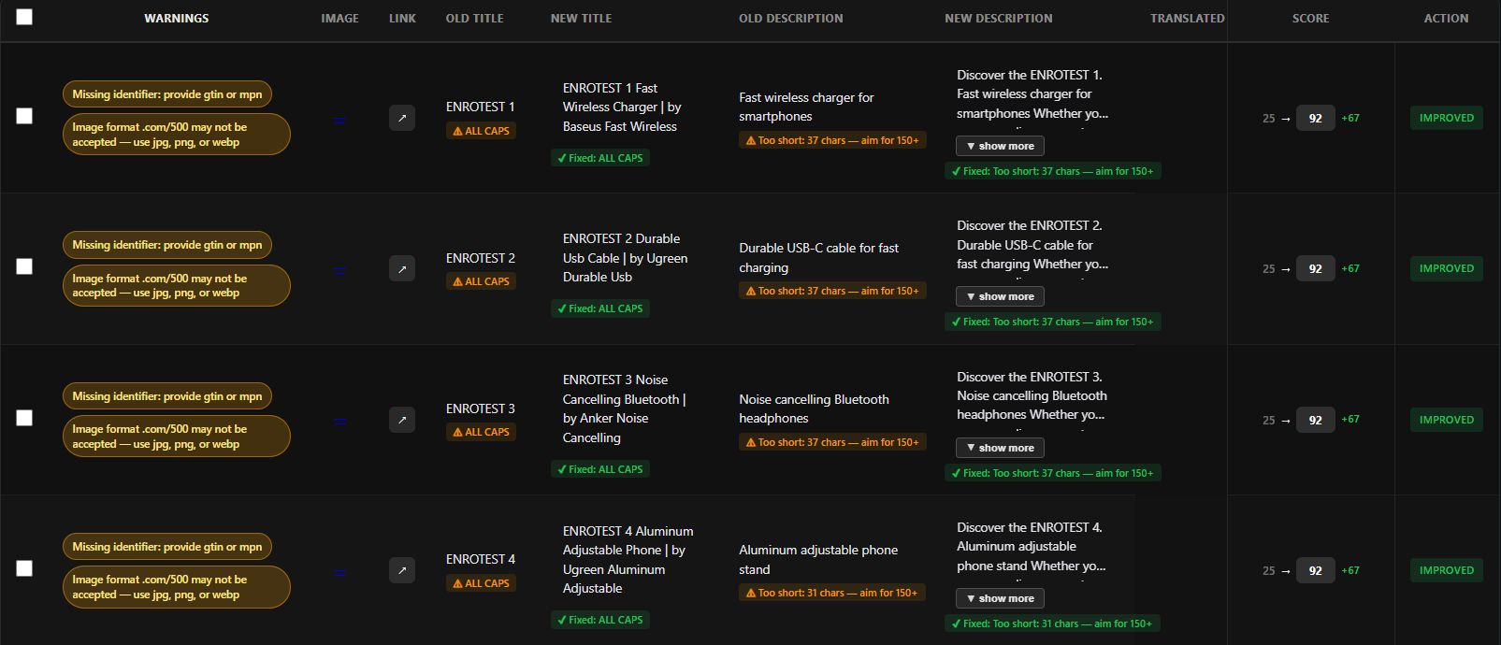1501x645 pixels.
Task: Click the ALL CAPS warning under ENROTEST 4
Action: pyautogui.click(x=482, y=583)
